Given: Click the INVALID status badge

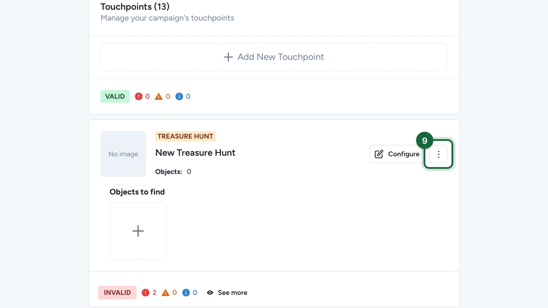Looking at the screenshot, I should coord(117,293).
